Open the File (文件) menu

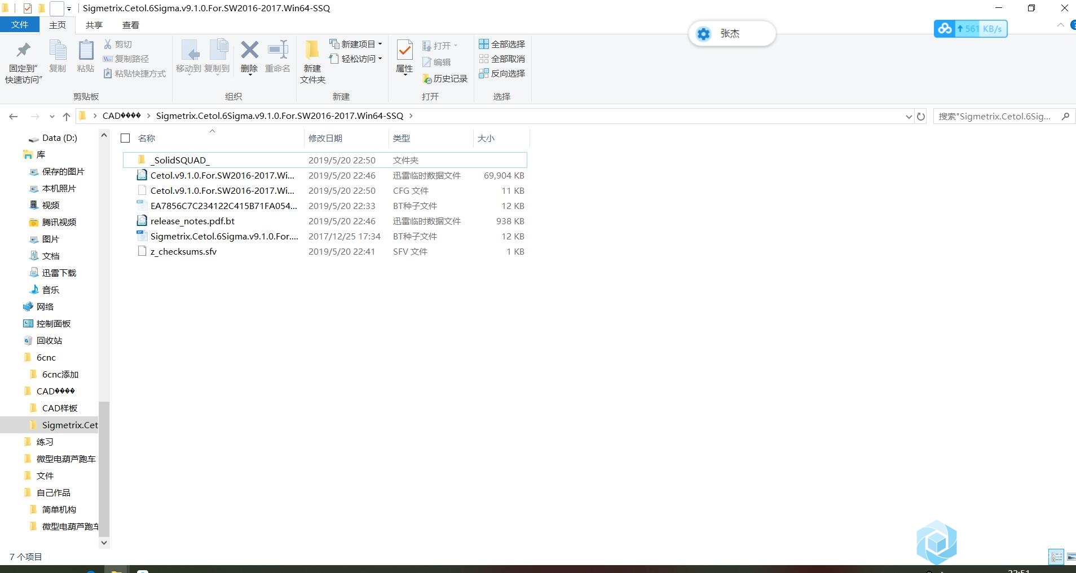[x=20, y=25]
